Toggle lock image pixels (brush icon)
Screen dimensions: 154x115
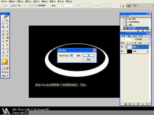[130, 43]
